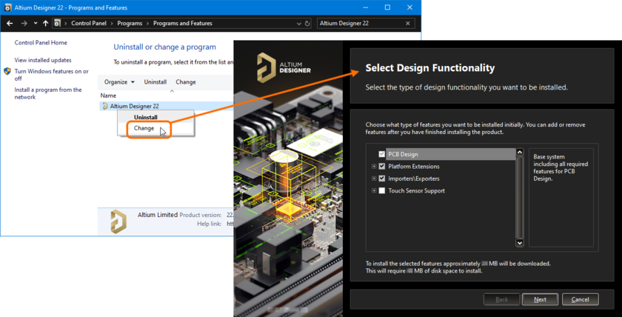Select the Importers\Exporters feature label

(414, 178)
